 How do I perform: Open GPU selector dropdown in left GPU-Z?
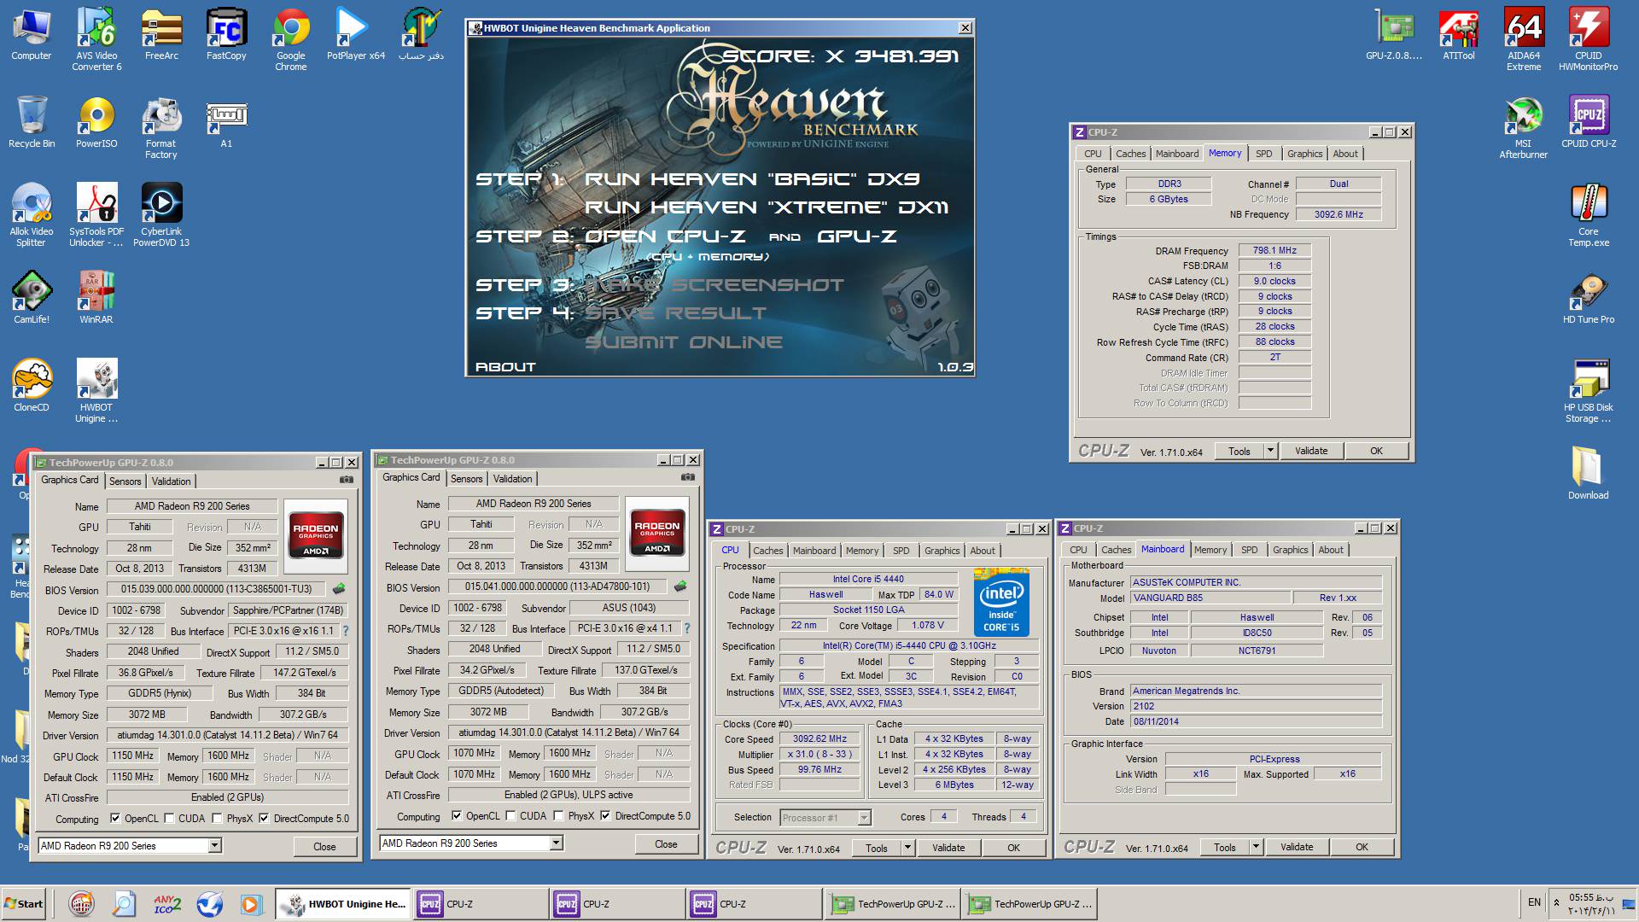pos(215,845)
